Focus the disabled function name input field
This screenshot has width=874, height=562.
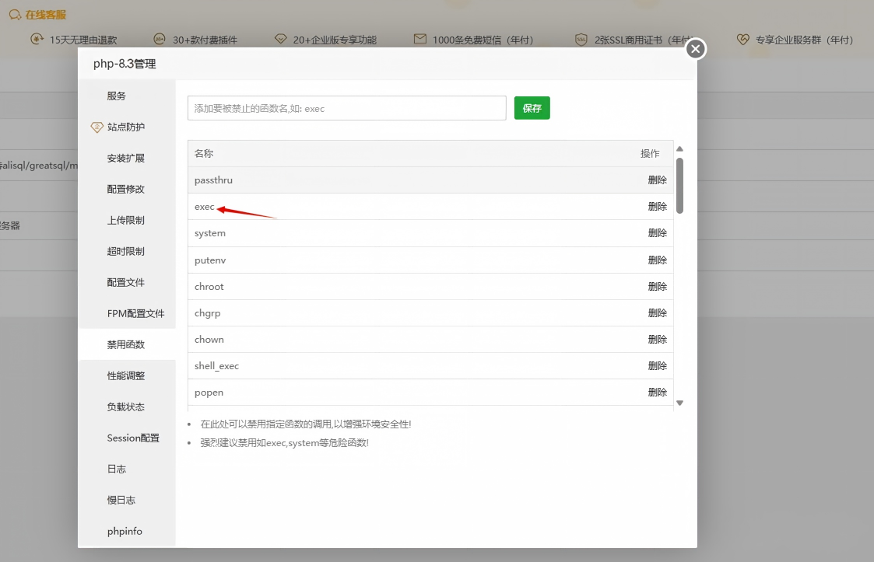(x=346, y=108)
